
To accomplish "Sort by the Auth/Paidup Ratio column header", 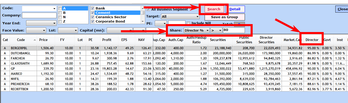I will pyautogui.click(x=196, y=40).
